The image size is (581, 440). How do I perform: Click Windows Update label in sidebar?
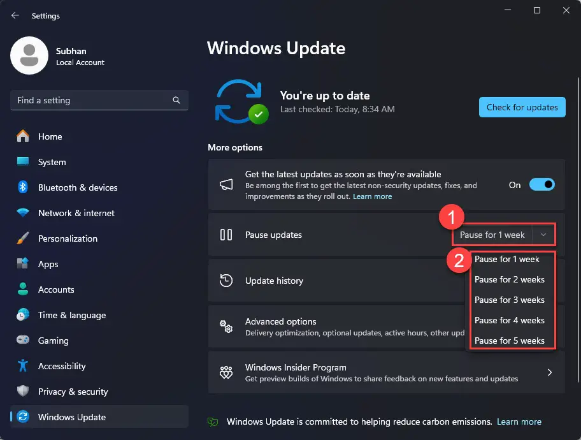[72, 417]
